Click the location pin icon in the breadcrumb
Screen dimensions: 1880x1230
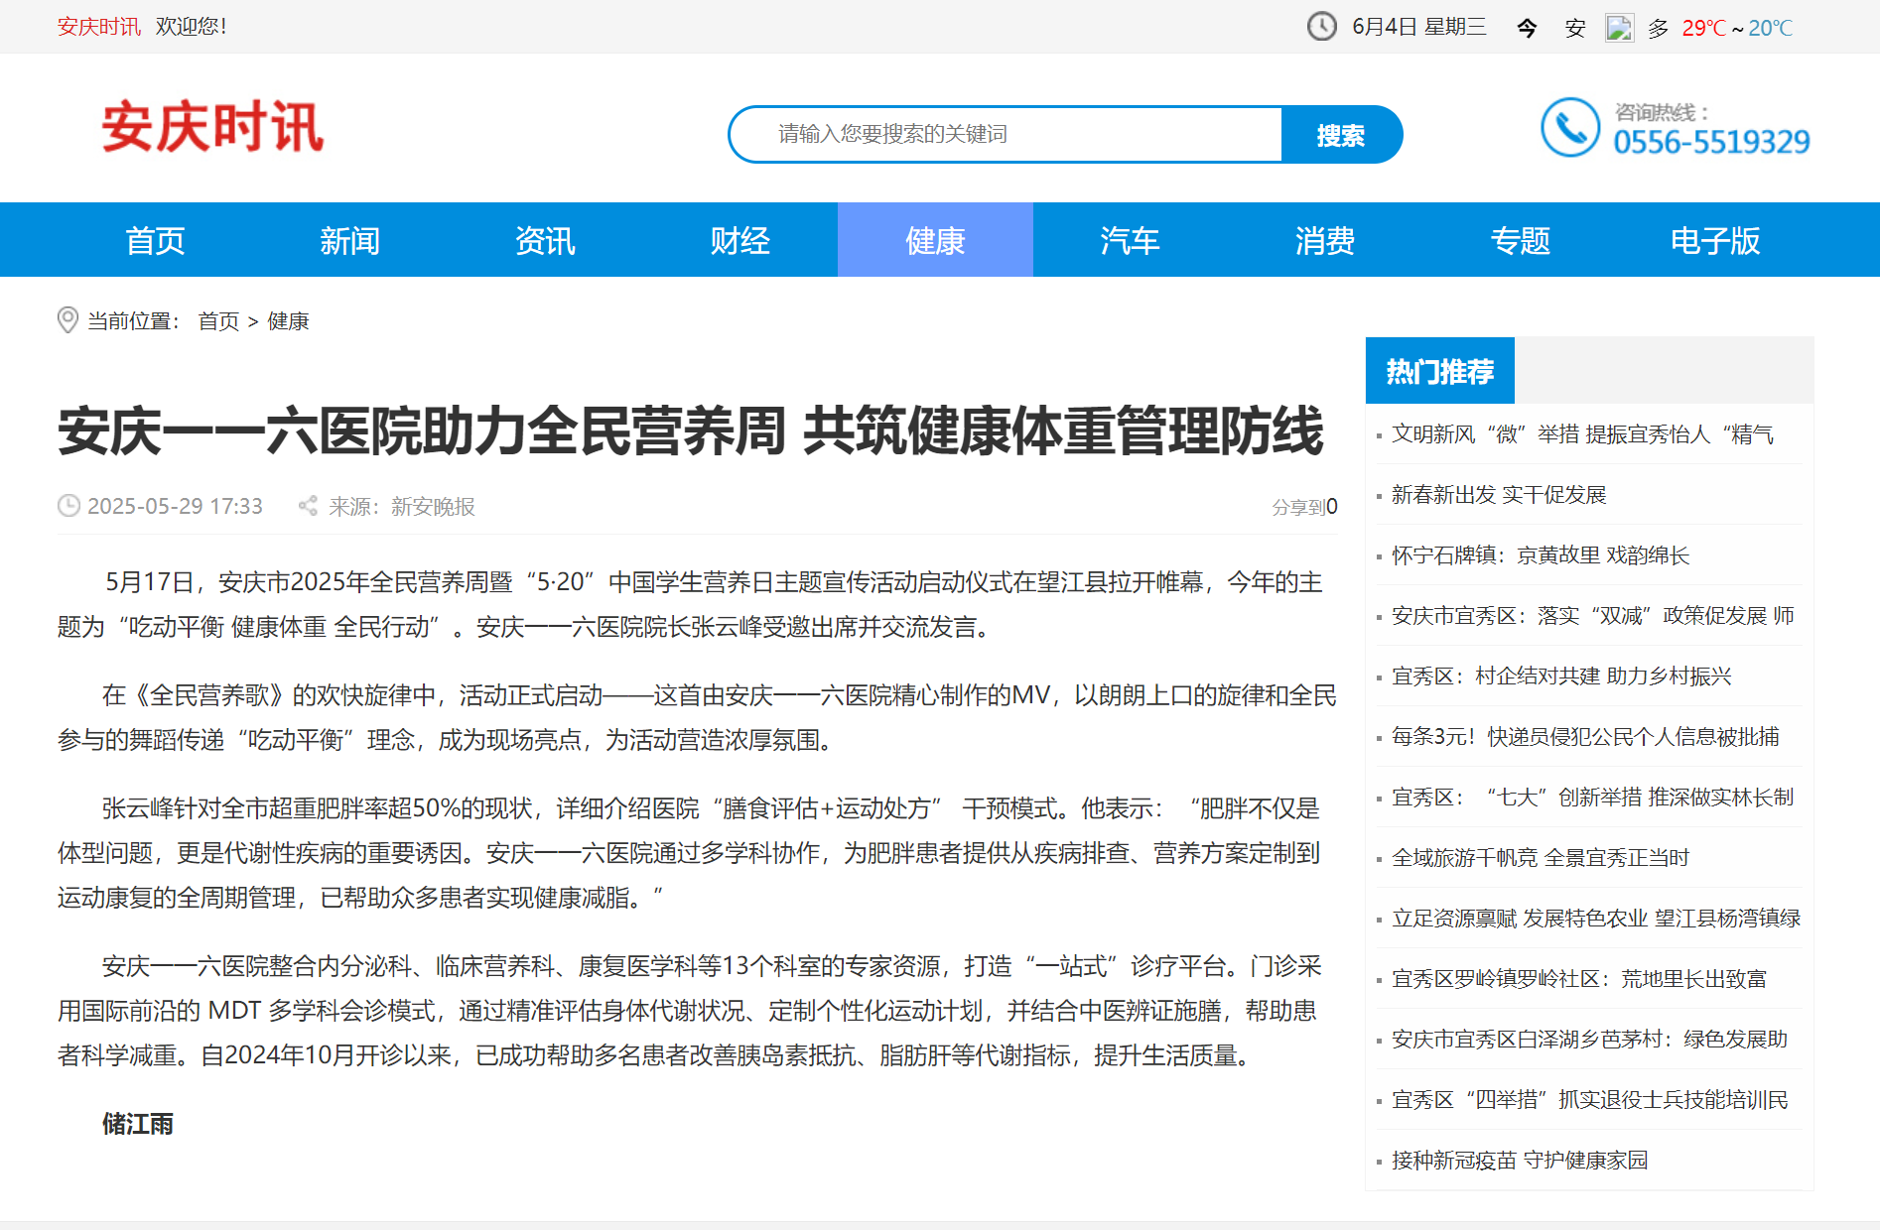coord(67,319)
